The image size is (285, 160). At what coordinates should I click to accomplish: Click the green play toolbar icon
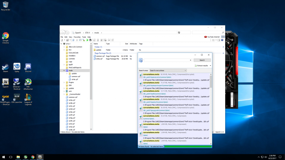pos(87,40)
